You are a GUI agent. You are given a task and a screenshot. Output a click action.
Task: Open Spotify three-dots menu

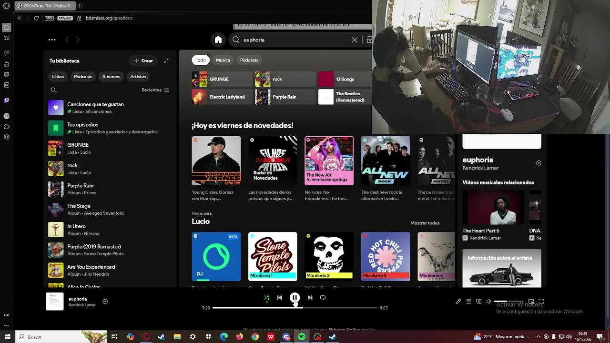pyautogui.click(x=52, y=40)
